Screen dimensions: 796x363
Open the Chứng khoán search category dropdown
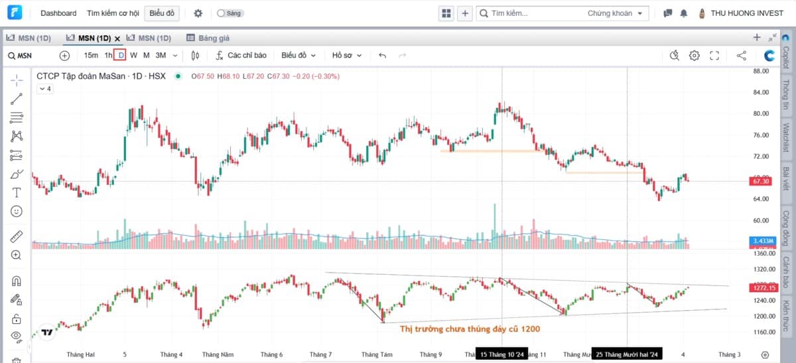[614, 13]
